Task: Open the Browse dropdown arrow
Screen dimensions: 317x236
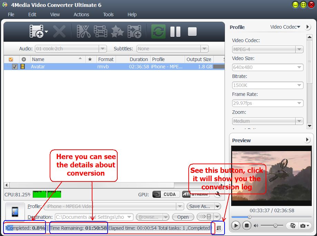Action: pyautogui.click(x=166, y=217)
